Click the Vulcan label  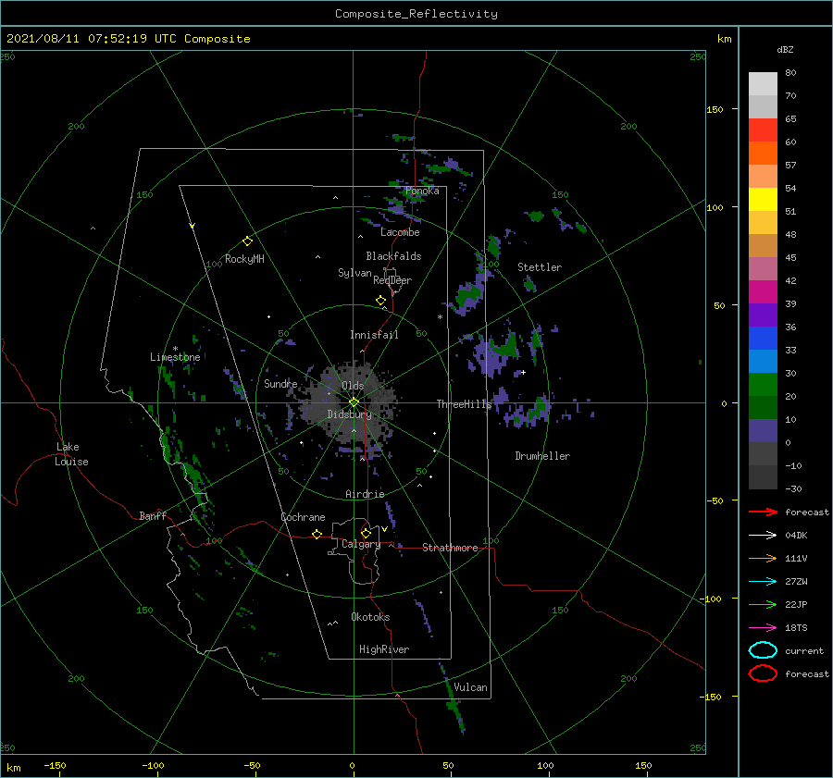coord(470,687)
